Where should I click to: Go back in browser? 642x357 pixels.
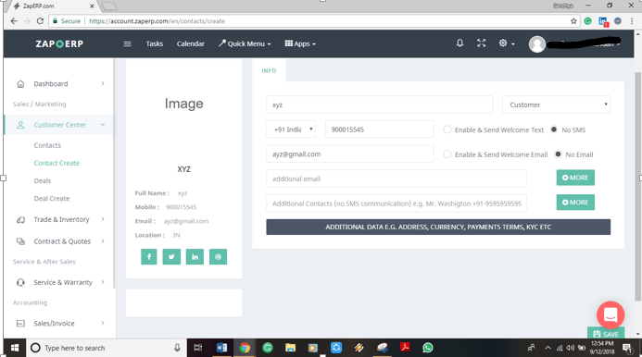pos(14,21)
